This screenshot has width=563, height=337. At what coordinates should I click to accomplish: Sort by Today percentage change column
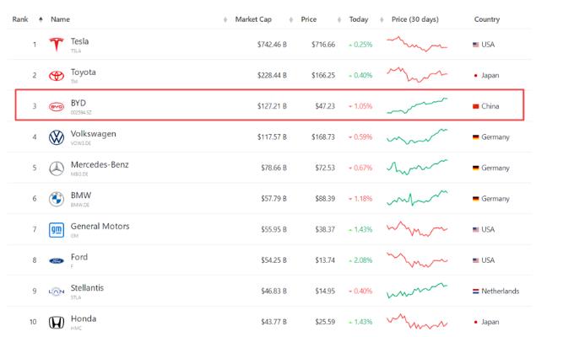click(360, 19)
